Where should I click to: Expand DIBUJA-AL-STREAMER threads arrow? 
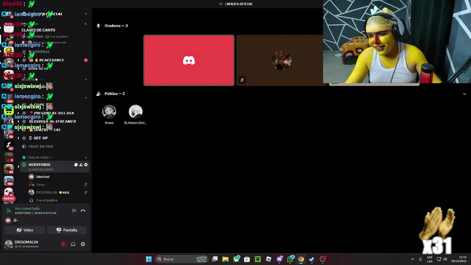(18, 121)
